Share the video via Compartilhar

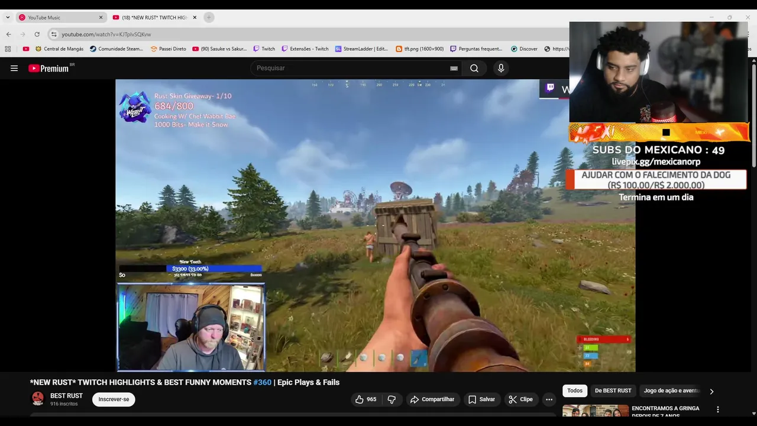[x=432, y=399]
